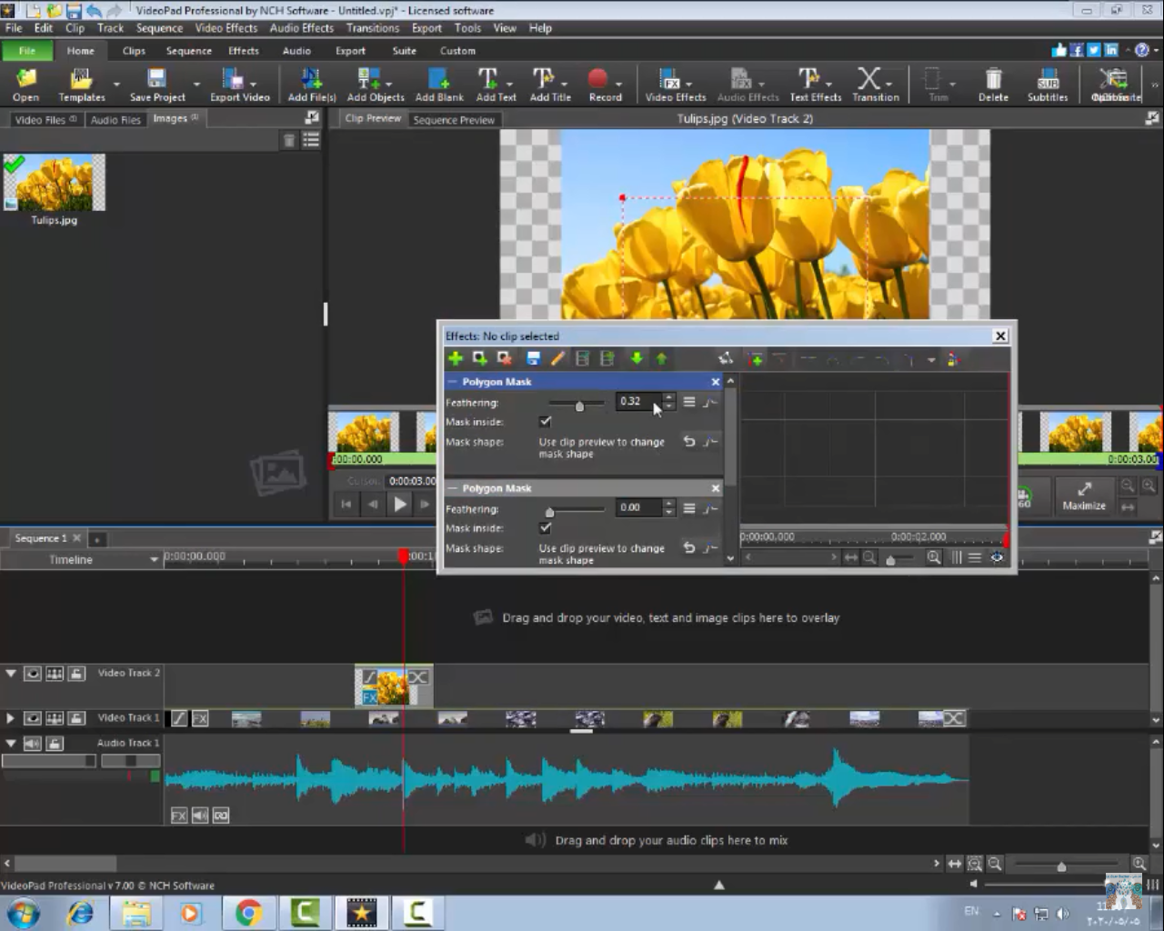Image resolution: width=1164 pixels, height=931 pixels.
Task: Click the green File button
Action: [26, 51]
